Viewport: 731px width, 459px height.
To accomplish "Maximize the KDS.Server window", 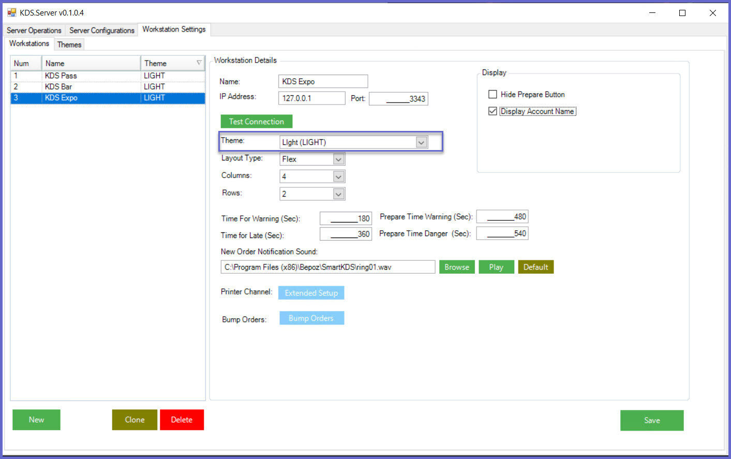I will [x=682, y=13].
